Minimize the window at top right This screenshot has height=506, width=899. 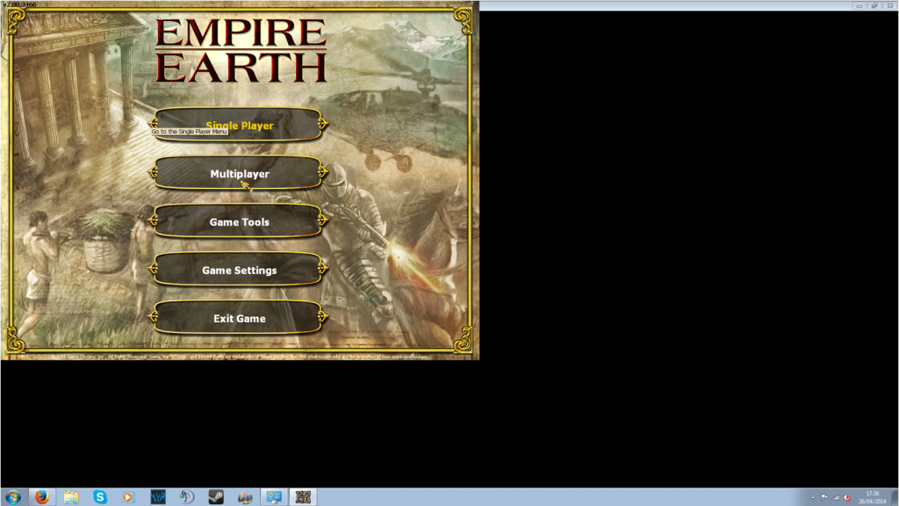coord(859,5)
